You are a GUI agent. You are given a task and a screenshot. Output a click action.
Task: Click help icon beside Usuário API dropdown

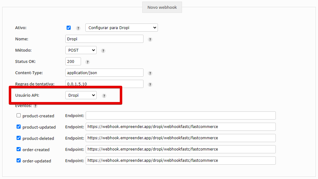[x=104, y=96]
